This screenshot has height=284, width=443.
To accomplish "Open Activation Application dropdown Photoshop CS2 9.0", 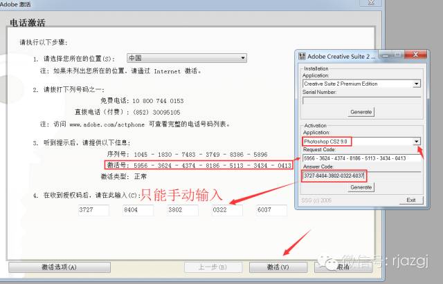I will pos(361,141).
